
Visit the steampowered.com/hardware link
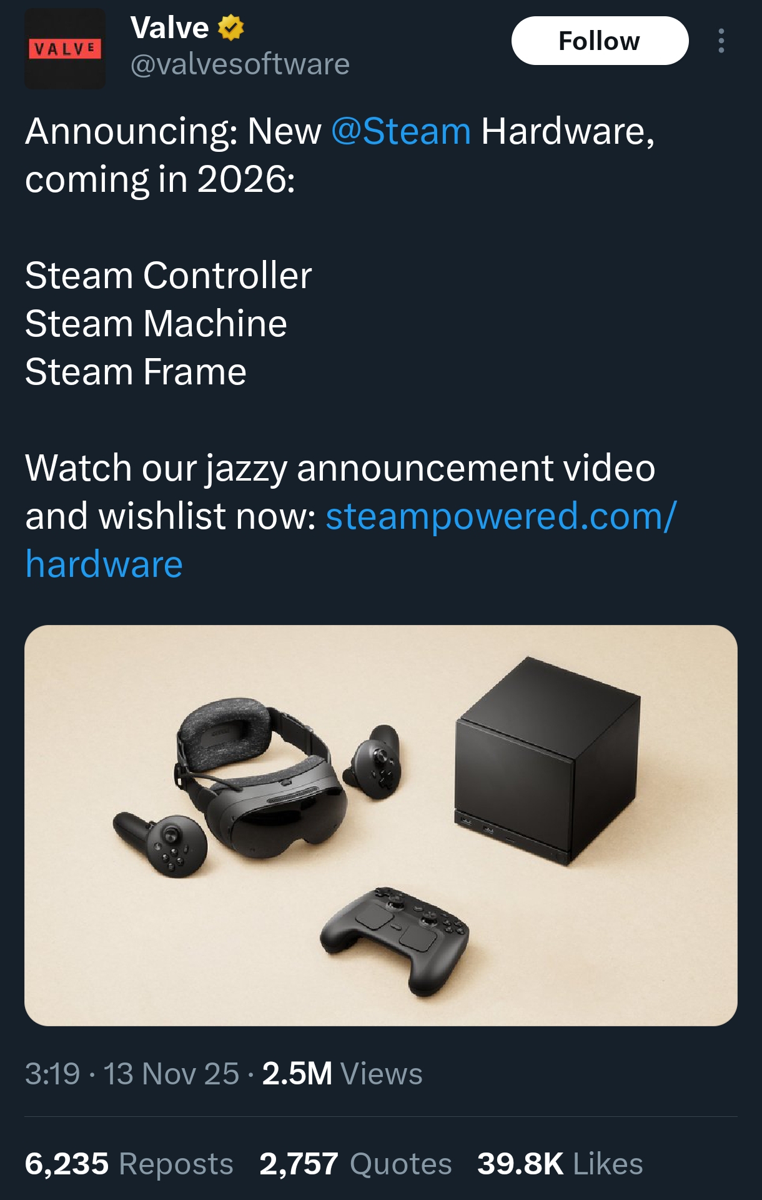click(x=351, y=540)
